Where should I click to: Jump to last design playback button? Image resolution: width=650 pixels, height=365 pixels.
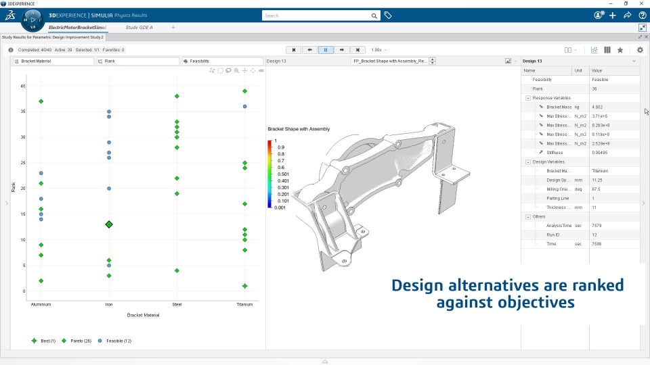point(357,49)
